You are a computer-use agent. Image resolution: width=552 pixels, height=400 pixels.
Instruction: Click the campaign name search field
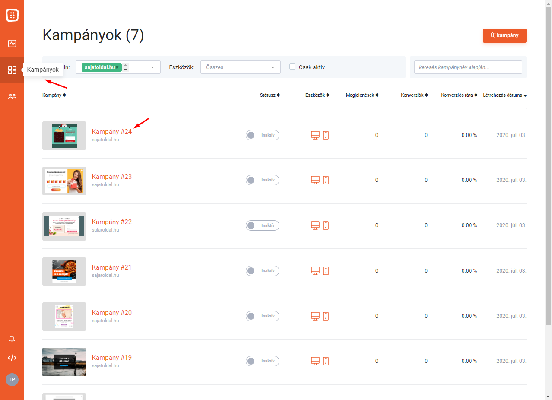click(x=468, y=67)
